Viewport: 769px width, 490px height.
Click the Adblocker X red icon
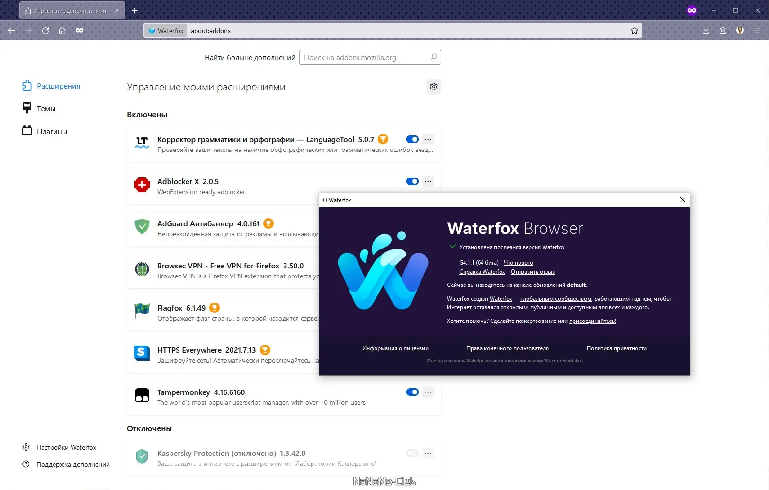pos(142,185)
